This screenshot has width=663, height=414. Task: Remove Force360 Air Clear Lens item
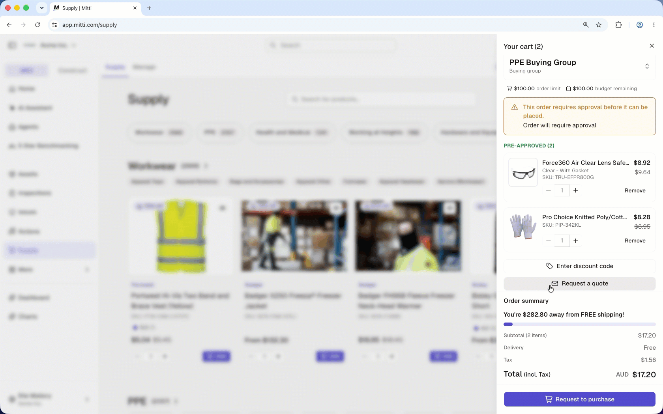click(635, 190)
